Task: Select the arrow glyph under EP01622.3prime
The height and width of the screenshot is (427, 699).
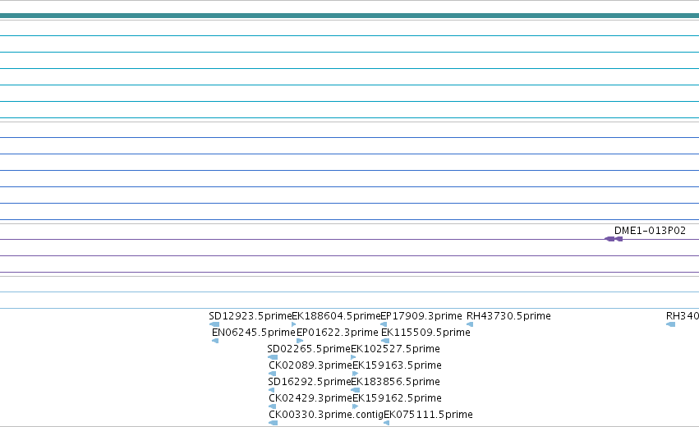Action: click(x=300, y=341)
